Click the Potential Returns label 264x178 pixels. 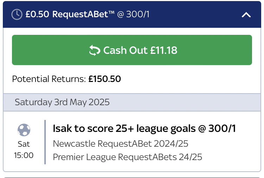(49, 79)
